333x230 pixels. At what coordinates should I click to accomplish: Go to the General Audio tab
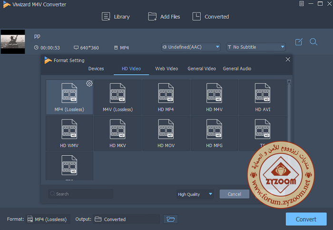coord(237,69)
